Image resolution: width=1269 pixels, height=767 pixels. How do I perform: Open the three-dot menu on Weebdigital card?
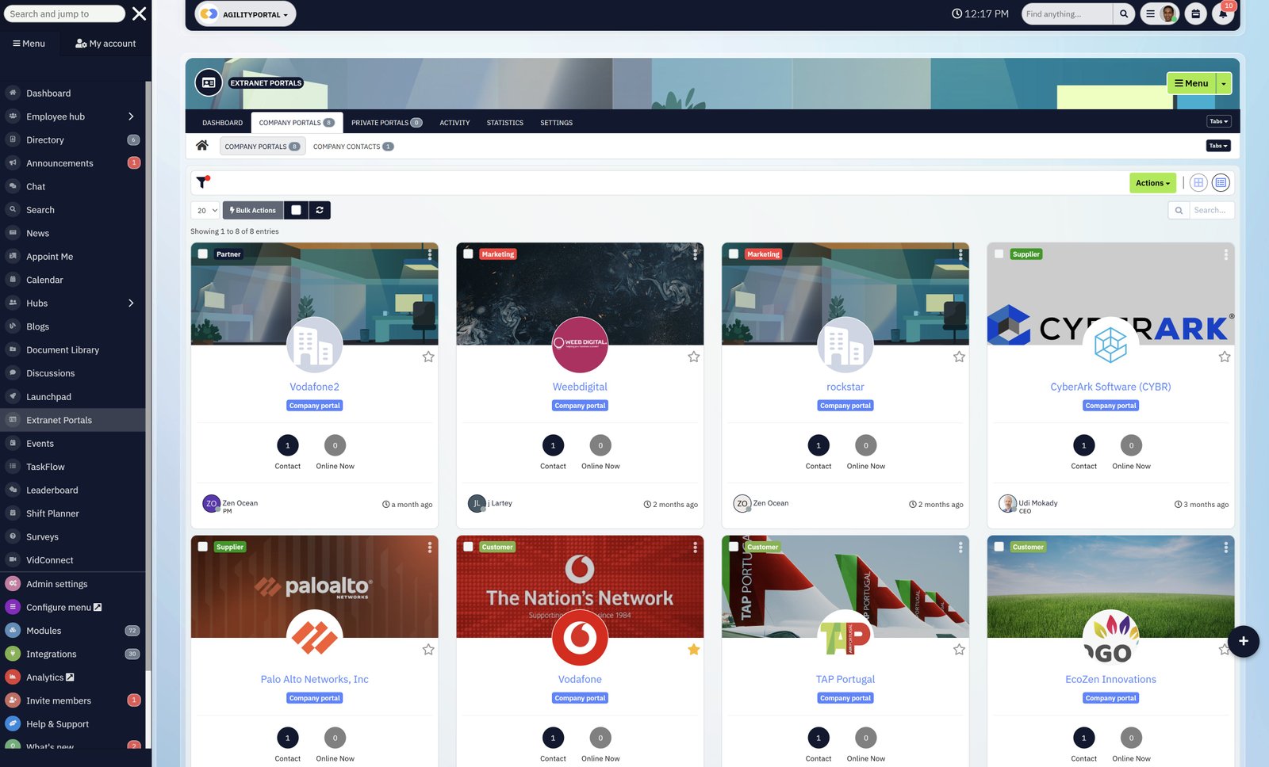pos(695,254)
